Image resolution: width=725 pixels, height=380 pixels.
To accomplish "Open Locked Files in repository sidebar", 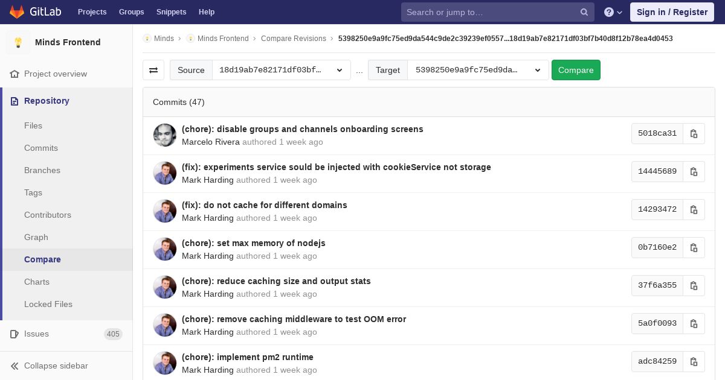I will coord(48,304).
